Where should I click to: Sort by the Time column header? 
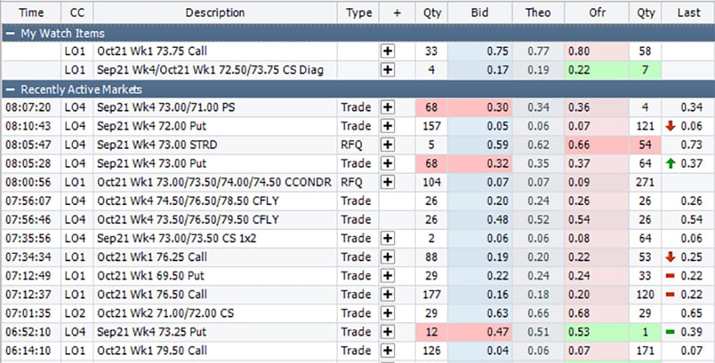pos(31,13)
